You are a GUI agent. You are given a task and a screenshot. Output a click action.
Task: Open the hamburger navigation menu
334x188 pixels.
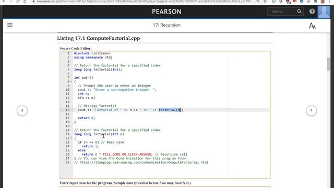pyautogui.click(x=10, y=25)
